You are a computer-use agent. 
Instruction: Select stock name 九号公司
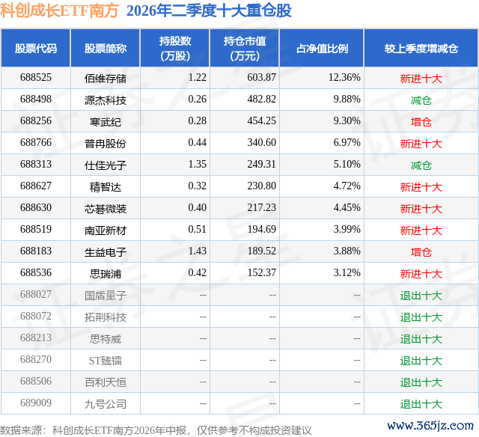click(106, 404)
